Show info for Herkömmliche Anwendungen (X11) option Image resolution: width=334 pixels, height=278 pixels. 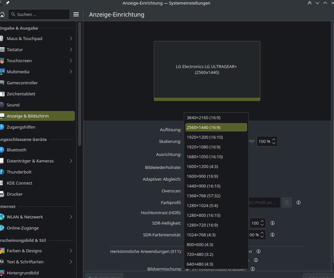[x=258, y=251]
